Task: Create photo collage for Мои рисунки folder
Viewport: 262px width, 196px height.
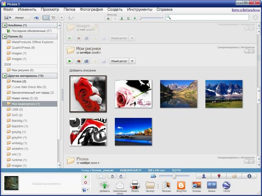Action: pos(78,61)
